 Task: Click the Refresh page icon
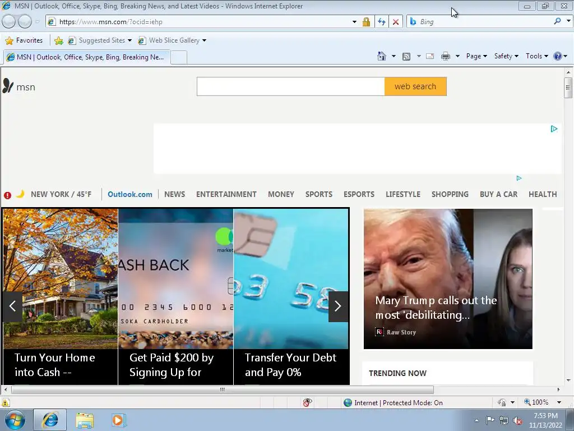[x=381, y=22]
